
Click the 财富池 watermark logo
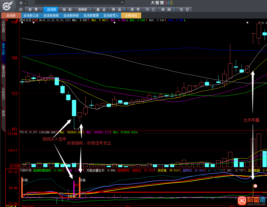(252, 201)
